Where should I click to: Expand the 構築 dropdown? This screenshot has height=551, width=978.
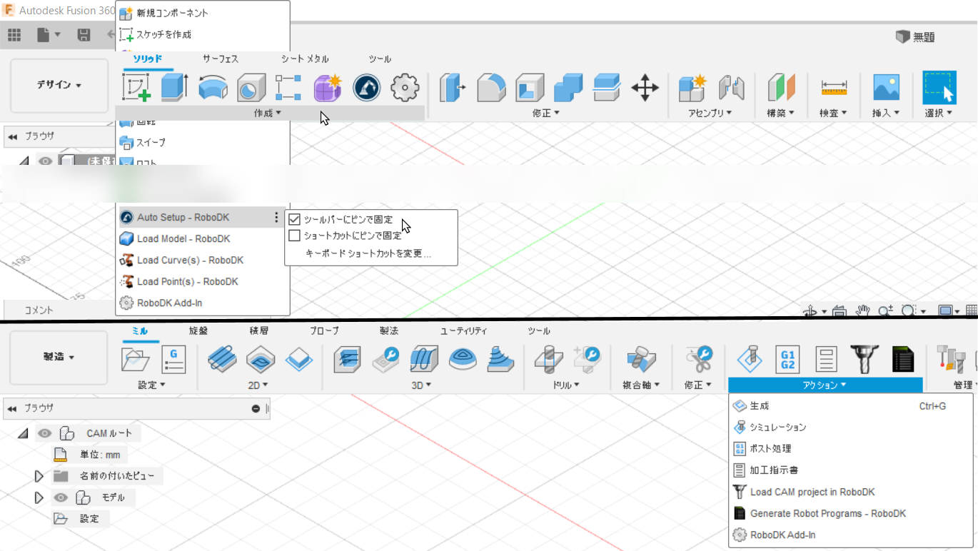[780, 113]
